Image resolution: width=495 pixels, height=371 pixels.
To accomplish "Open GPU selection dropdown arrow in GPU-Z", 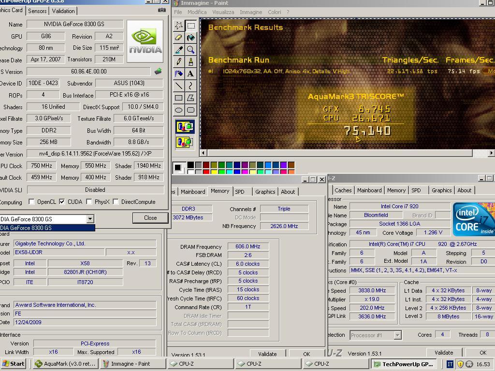I will [90, 219].
